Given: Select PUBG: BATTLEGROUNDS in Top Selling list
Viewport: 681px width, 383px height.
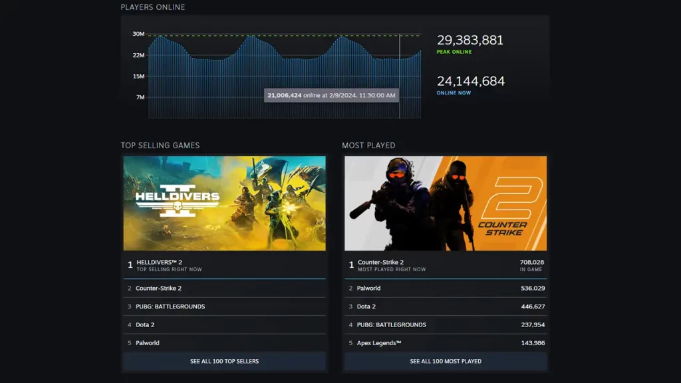Looking at the screenshot, I should coord(224,307).
